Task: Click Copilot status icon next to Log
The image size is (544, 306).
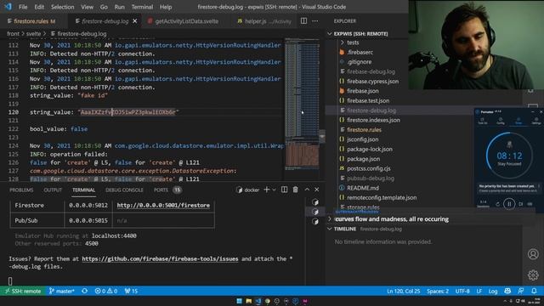Action: (507, 291)
